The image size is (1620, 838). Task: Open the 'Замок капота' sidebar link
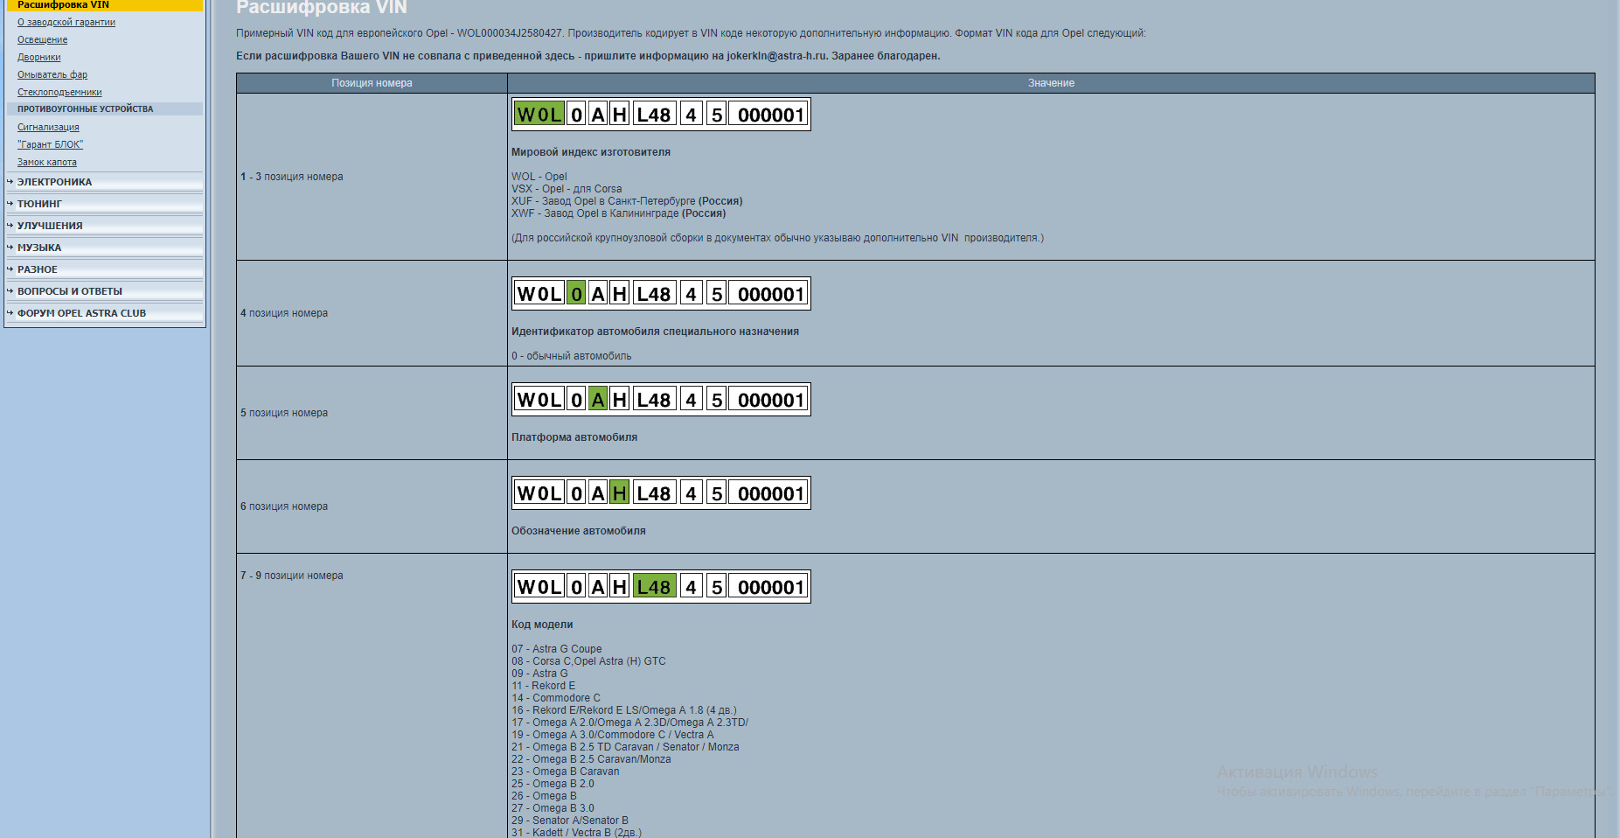click(47, 162)
